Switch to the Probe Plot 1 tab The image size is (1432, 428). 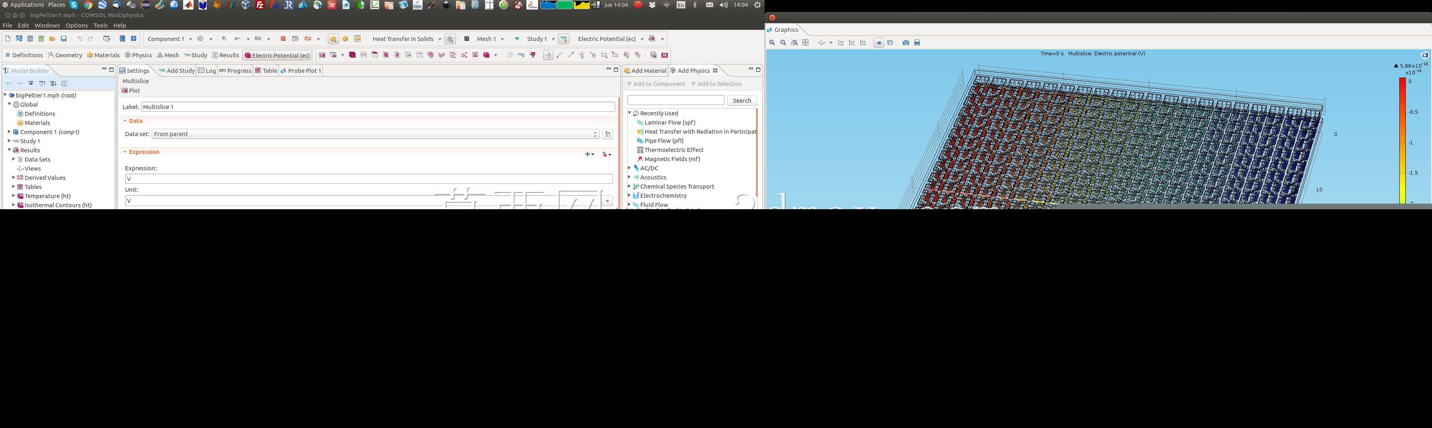301,70
